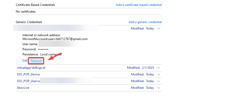Open the SSO_POP_User credential entry name
The height and width of the screenshot is (108, 250).
point(28,81)
